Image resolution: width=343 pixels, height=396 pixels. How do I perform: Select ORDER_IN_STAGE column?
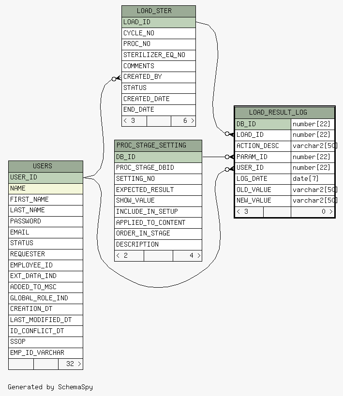[x=158, y=234]
